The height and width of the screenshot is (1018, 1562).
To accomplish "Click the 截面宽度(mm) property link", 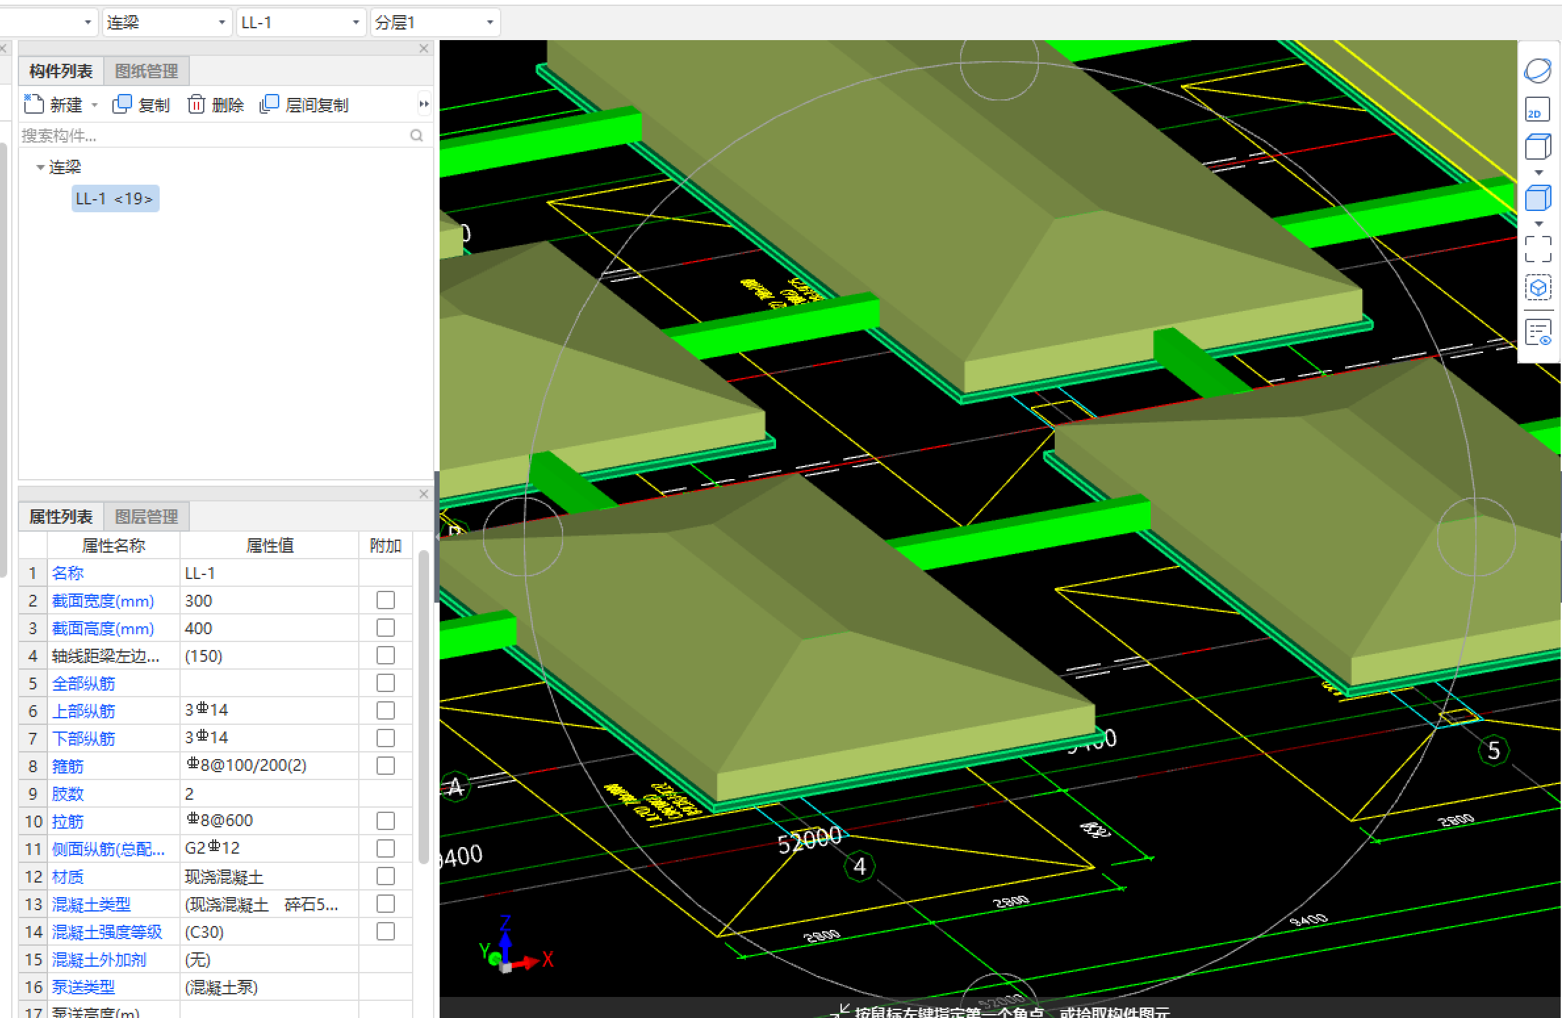I will [x=103, y=601].
